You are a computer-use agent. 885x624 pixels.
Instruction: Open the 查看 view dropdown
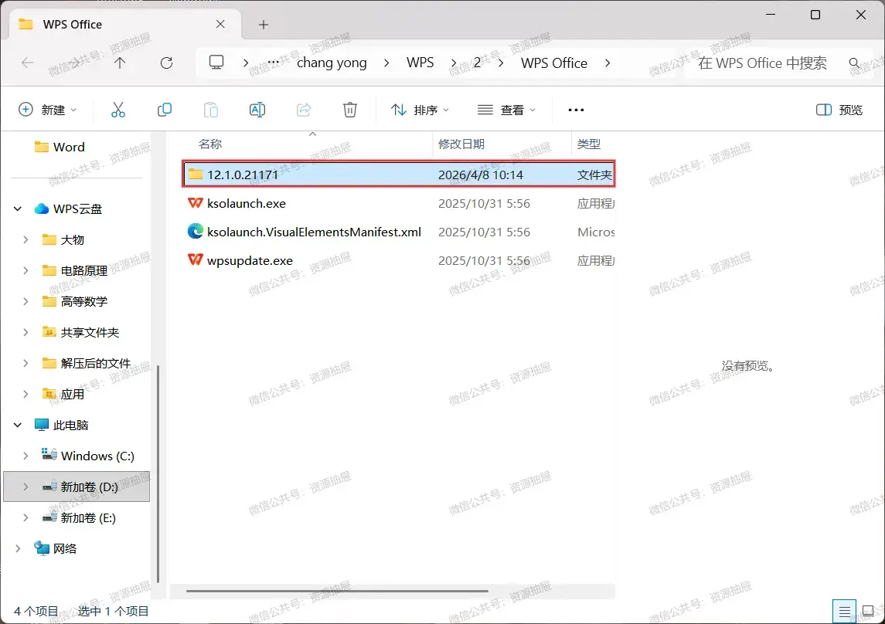coord(506,110)
